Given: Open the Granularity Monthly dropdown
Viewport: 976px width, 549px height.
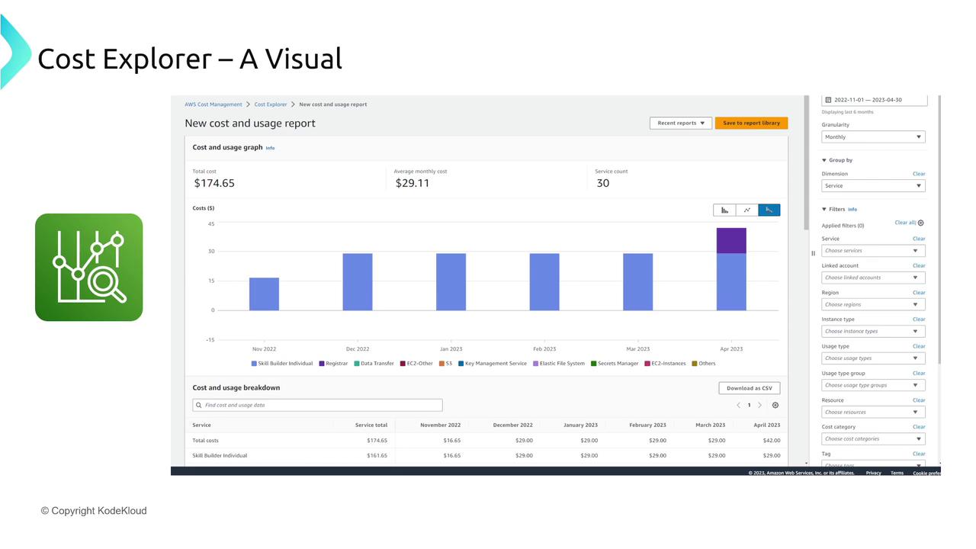Looking at the screenshot, I should pyautogui.click(x=873, y=137).
